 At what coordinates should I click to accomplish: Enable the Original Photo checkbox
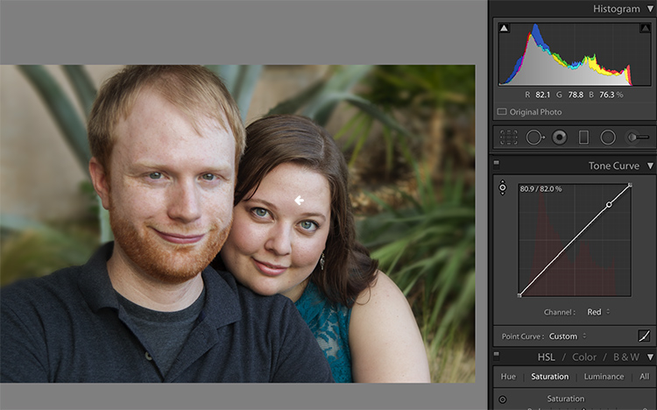point(502,112)
